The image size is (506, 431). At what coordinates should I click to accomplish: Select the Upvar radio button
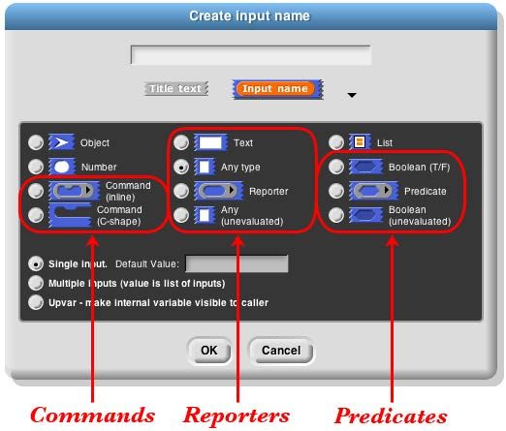pos(36,302)
